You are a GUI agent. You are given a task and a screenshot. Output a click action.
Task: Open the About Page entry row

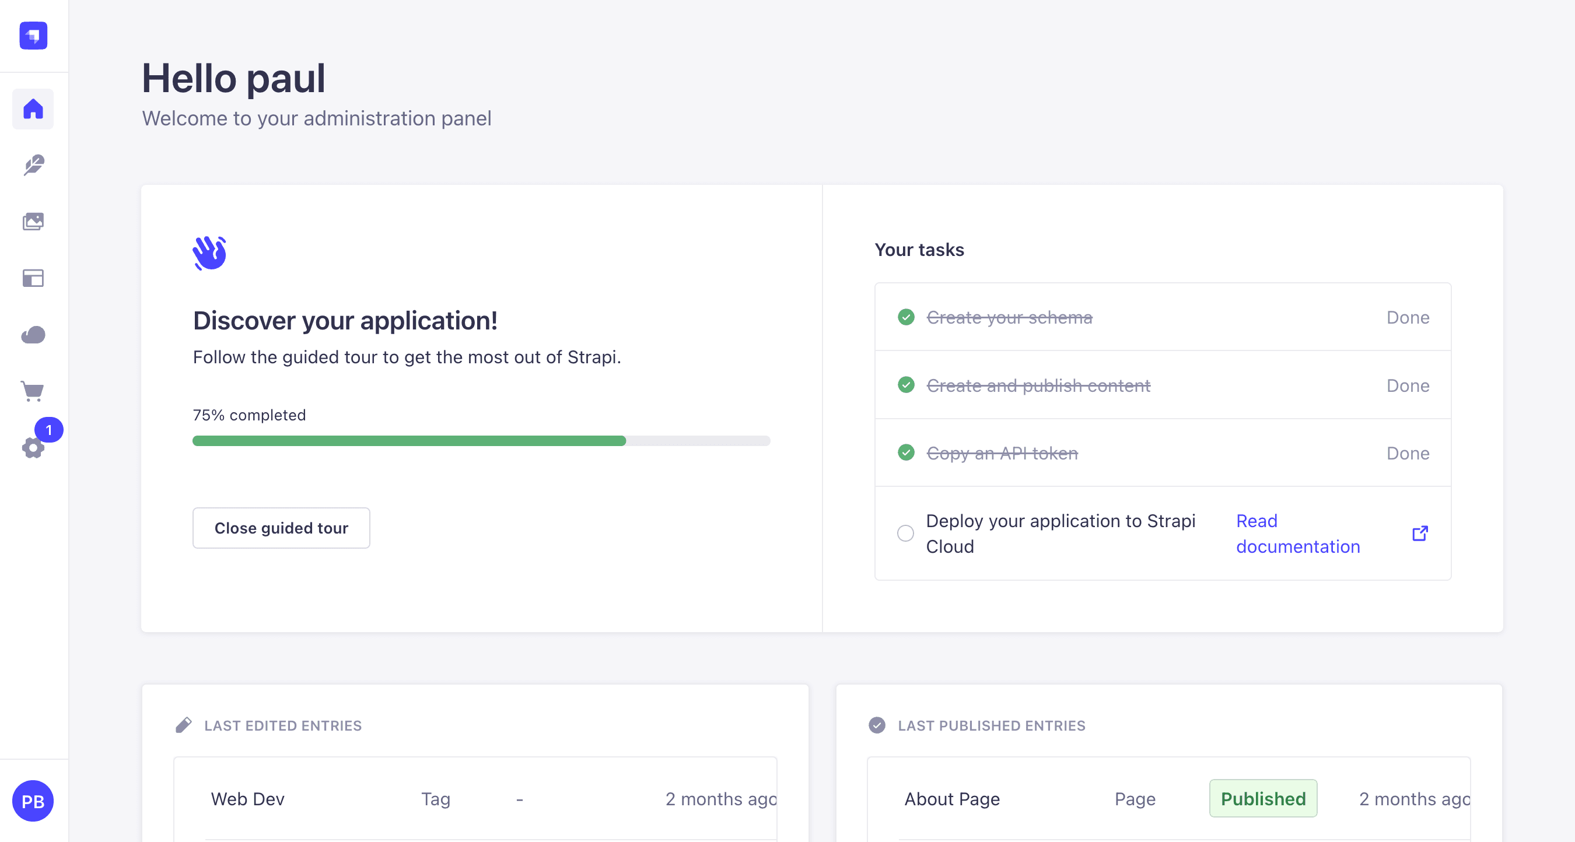1168,799
